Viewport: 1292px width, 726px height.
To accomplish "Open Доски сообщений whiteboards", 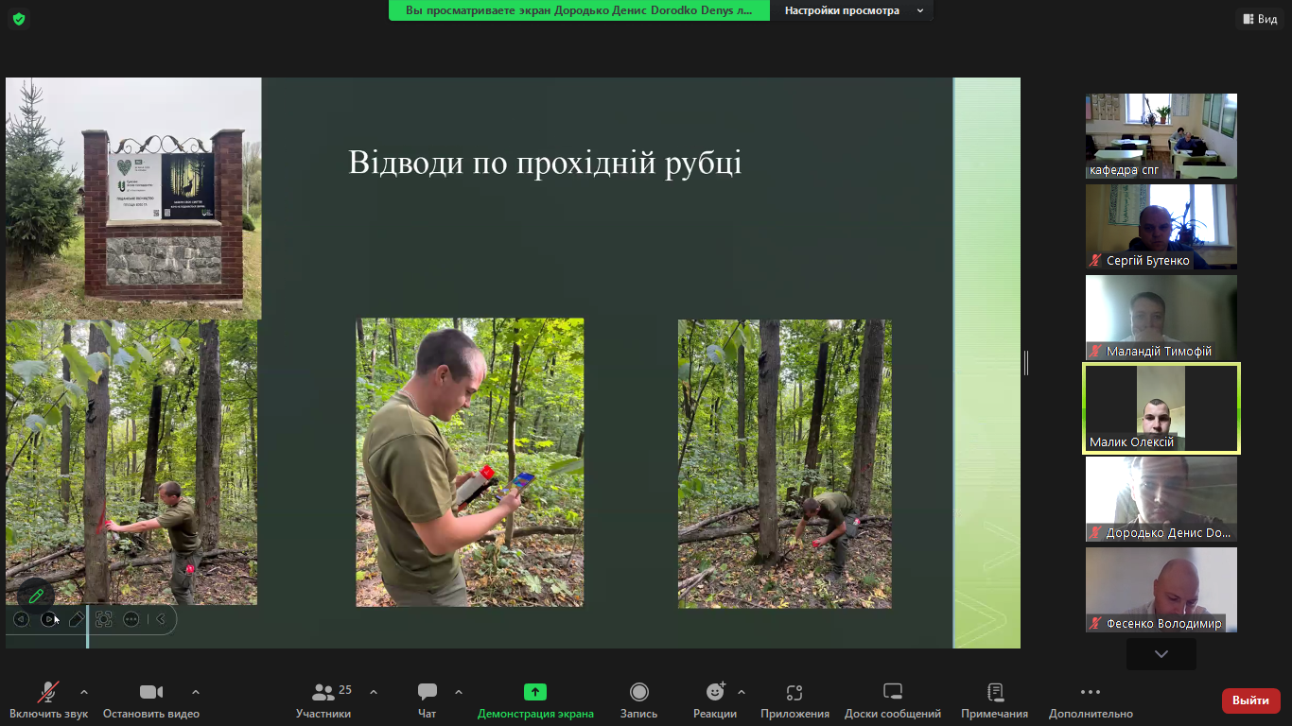I will click(x=892, y=700).
